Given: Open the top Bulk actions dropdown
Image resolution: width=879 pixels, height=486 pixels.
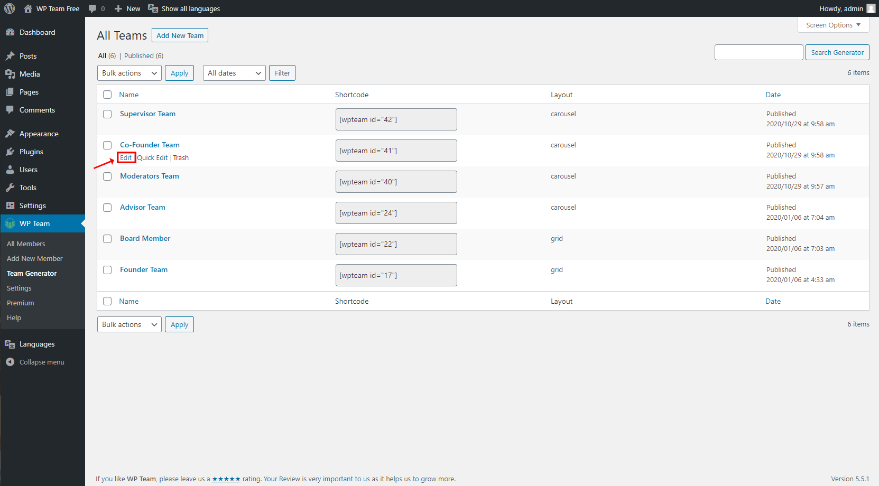Looking at the screenshot, I should pos(129,73).
